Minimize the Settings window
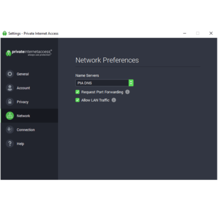 tap(185, 34)
